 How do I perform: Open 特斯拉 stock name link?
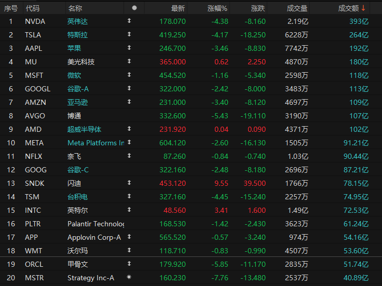[77, 35]
